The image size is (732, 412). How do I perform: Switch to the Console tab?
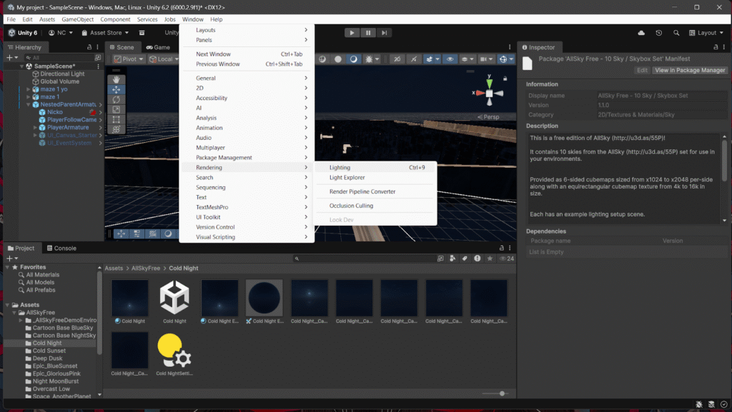pyautogui.click(x=61, y=248)
